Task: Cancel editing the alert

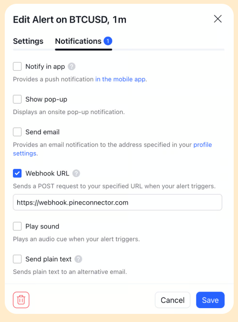Action: point(173,300)
